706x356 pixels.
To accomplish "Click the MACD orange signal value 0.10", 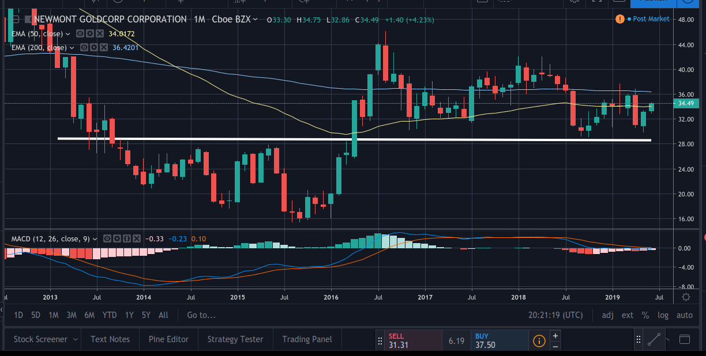I will click(x=198, y=238).
